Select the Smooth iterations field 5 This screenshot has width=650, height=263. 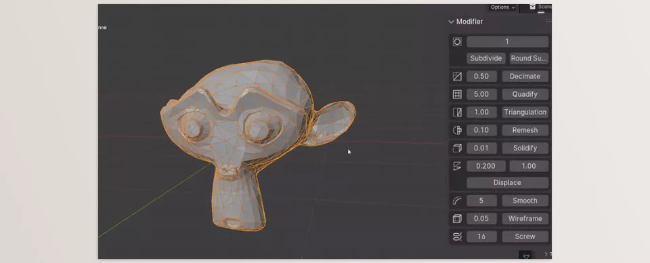[481, 201]
